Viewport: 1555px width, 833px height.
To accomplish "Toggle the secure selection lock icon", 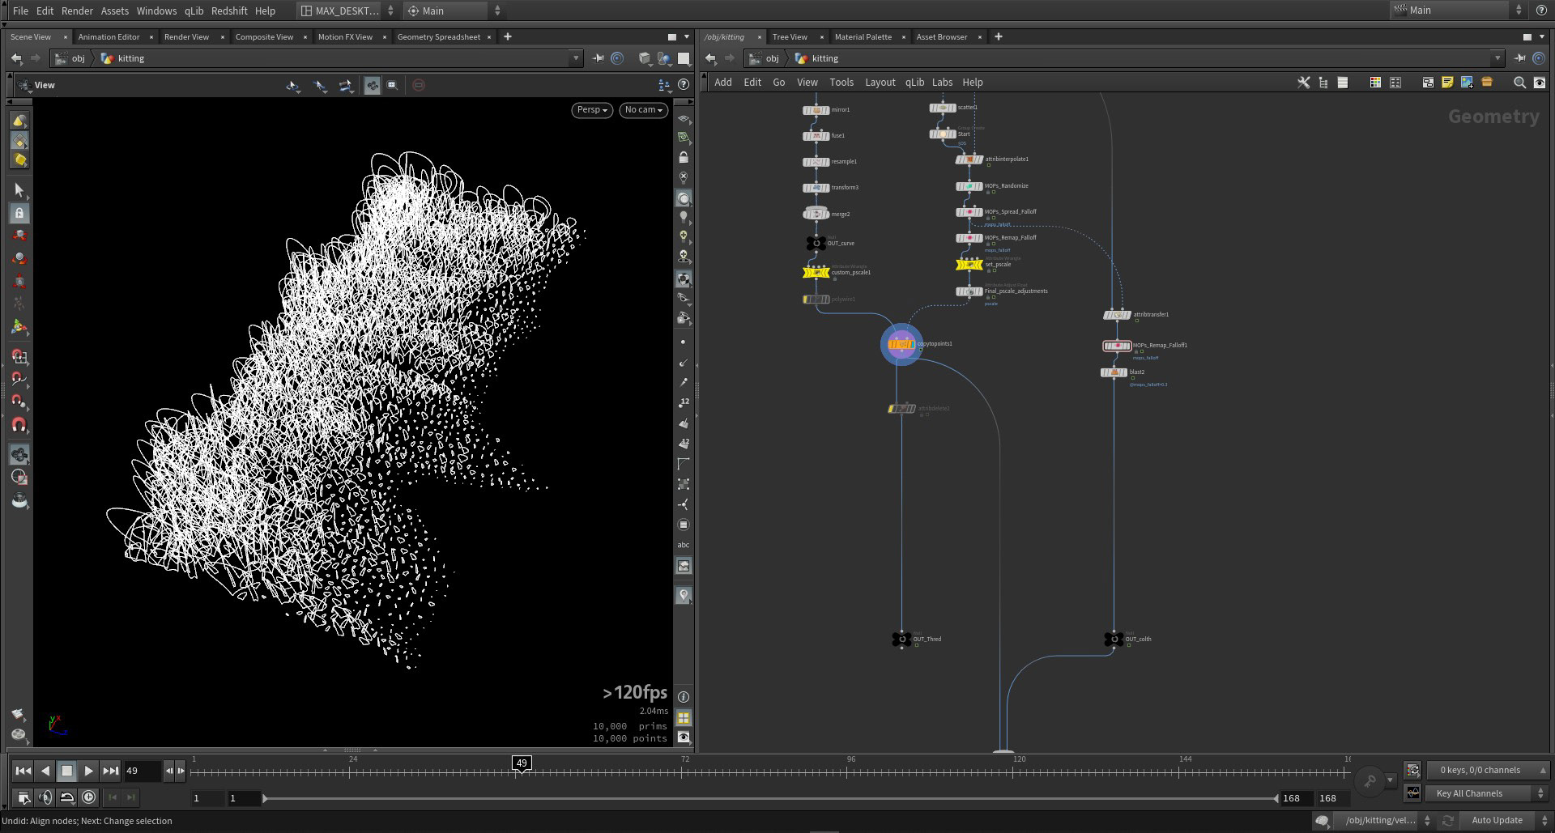I will tap(19, 212).
